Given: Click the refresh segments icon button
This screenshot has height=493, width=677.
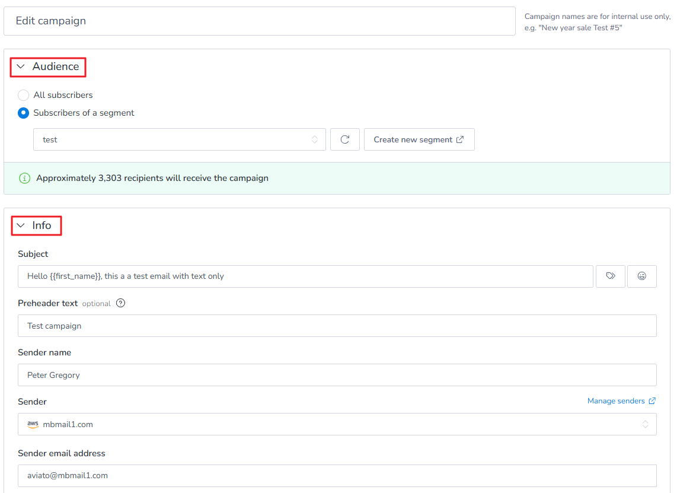Looking at the screenshot, I should [x=344, y=139].
